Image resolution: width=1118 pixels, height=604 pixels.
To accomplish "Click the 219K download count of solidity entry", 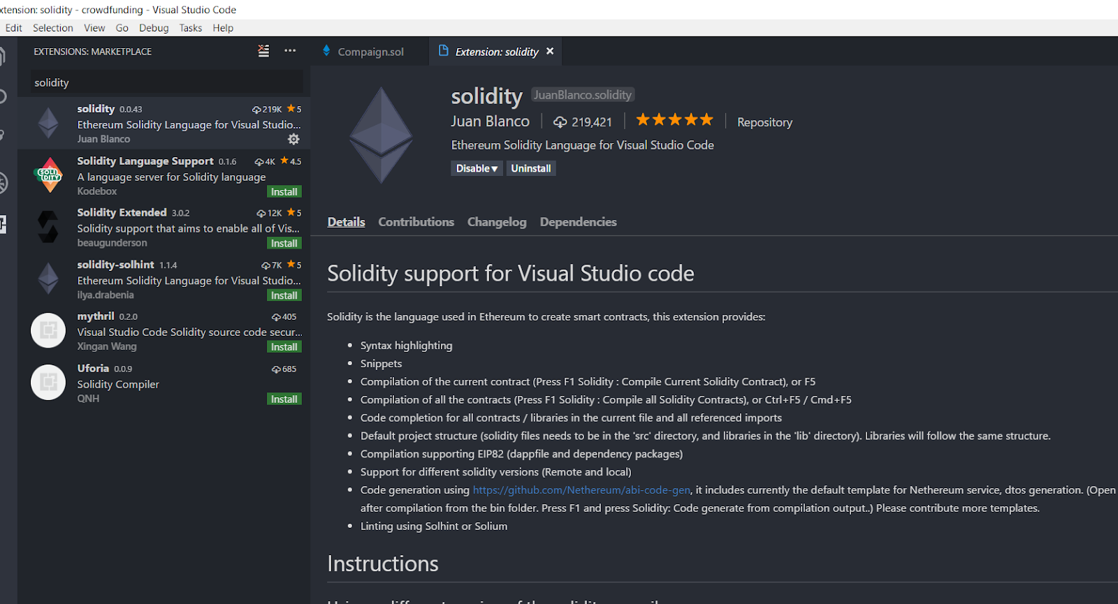I will click(x=267, y=110).
